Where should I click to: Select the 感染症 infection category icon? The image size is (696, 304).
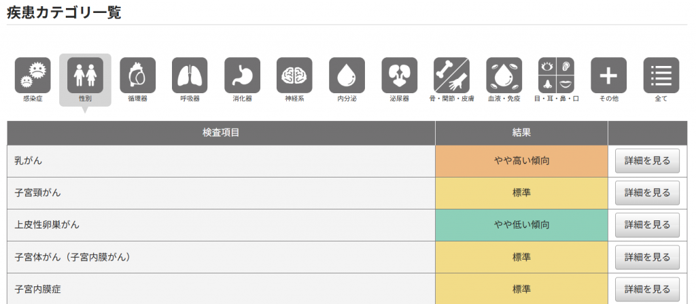coord(33,75)
